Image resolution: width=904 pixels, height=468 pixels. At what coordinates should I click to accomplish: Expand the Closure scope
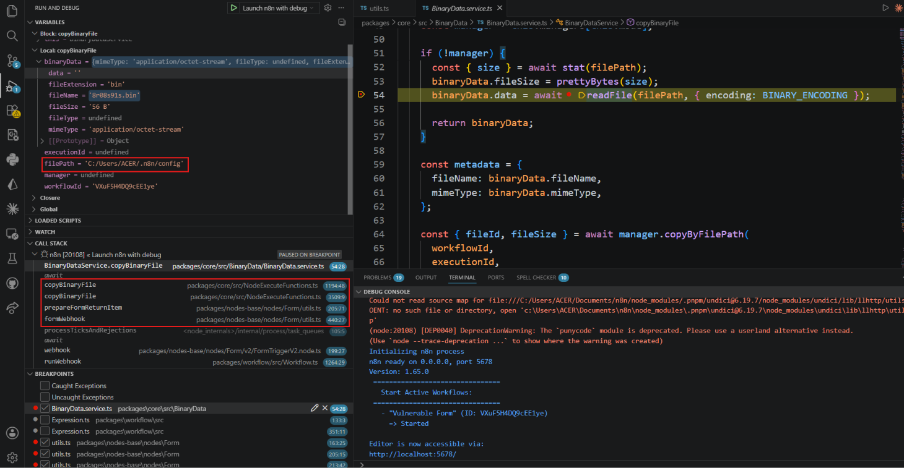pos(34,198)
